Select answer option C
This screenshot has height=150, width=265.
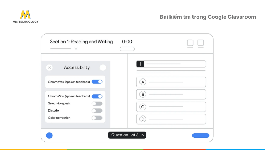pos(171,107)
